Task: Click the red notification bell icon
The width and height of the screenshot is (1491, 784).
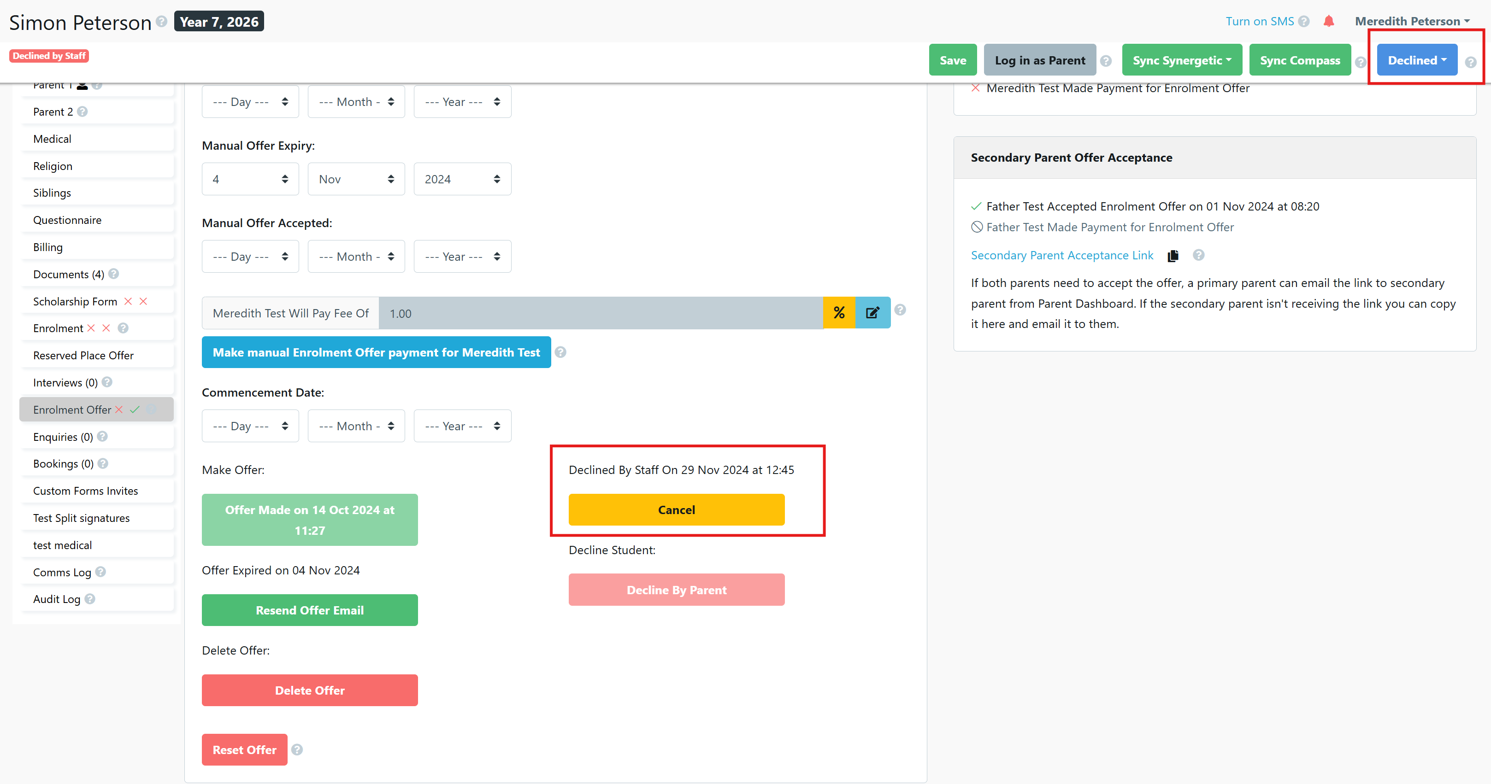Action: click(x=1328, y=21)
